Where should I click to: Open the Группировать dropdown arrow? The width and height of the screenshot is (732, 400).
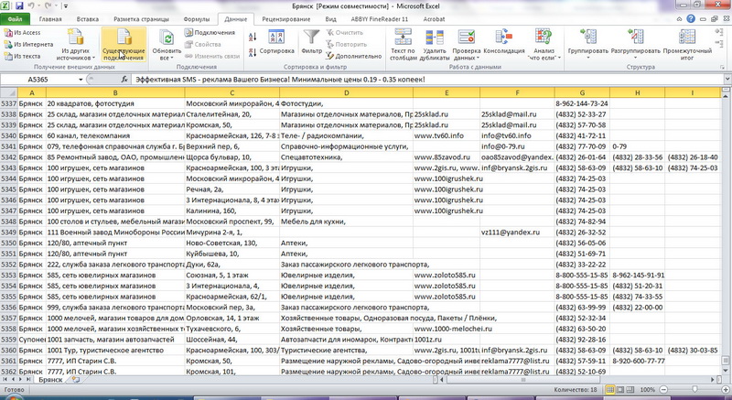click(x=588, y=58)
